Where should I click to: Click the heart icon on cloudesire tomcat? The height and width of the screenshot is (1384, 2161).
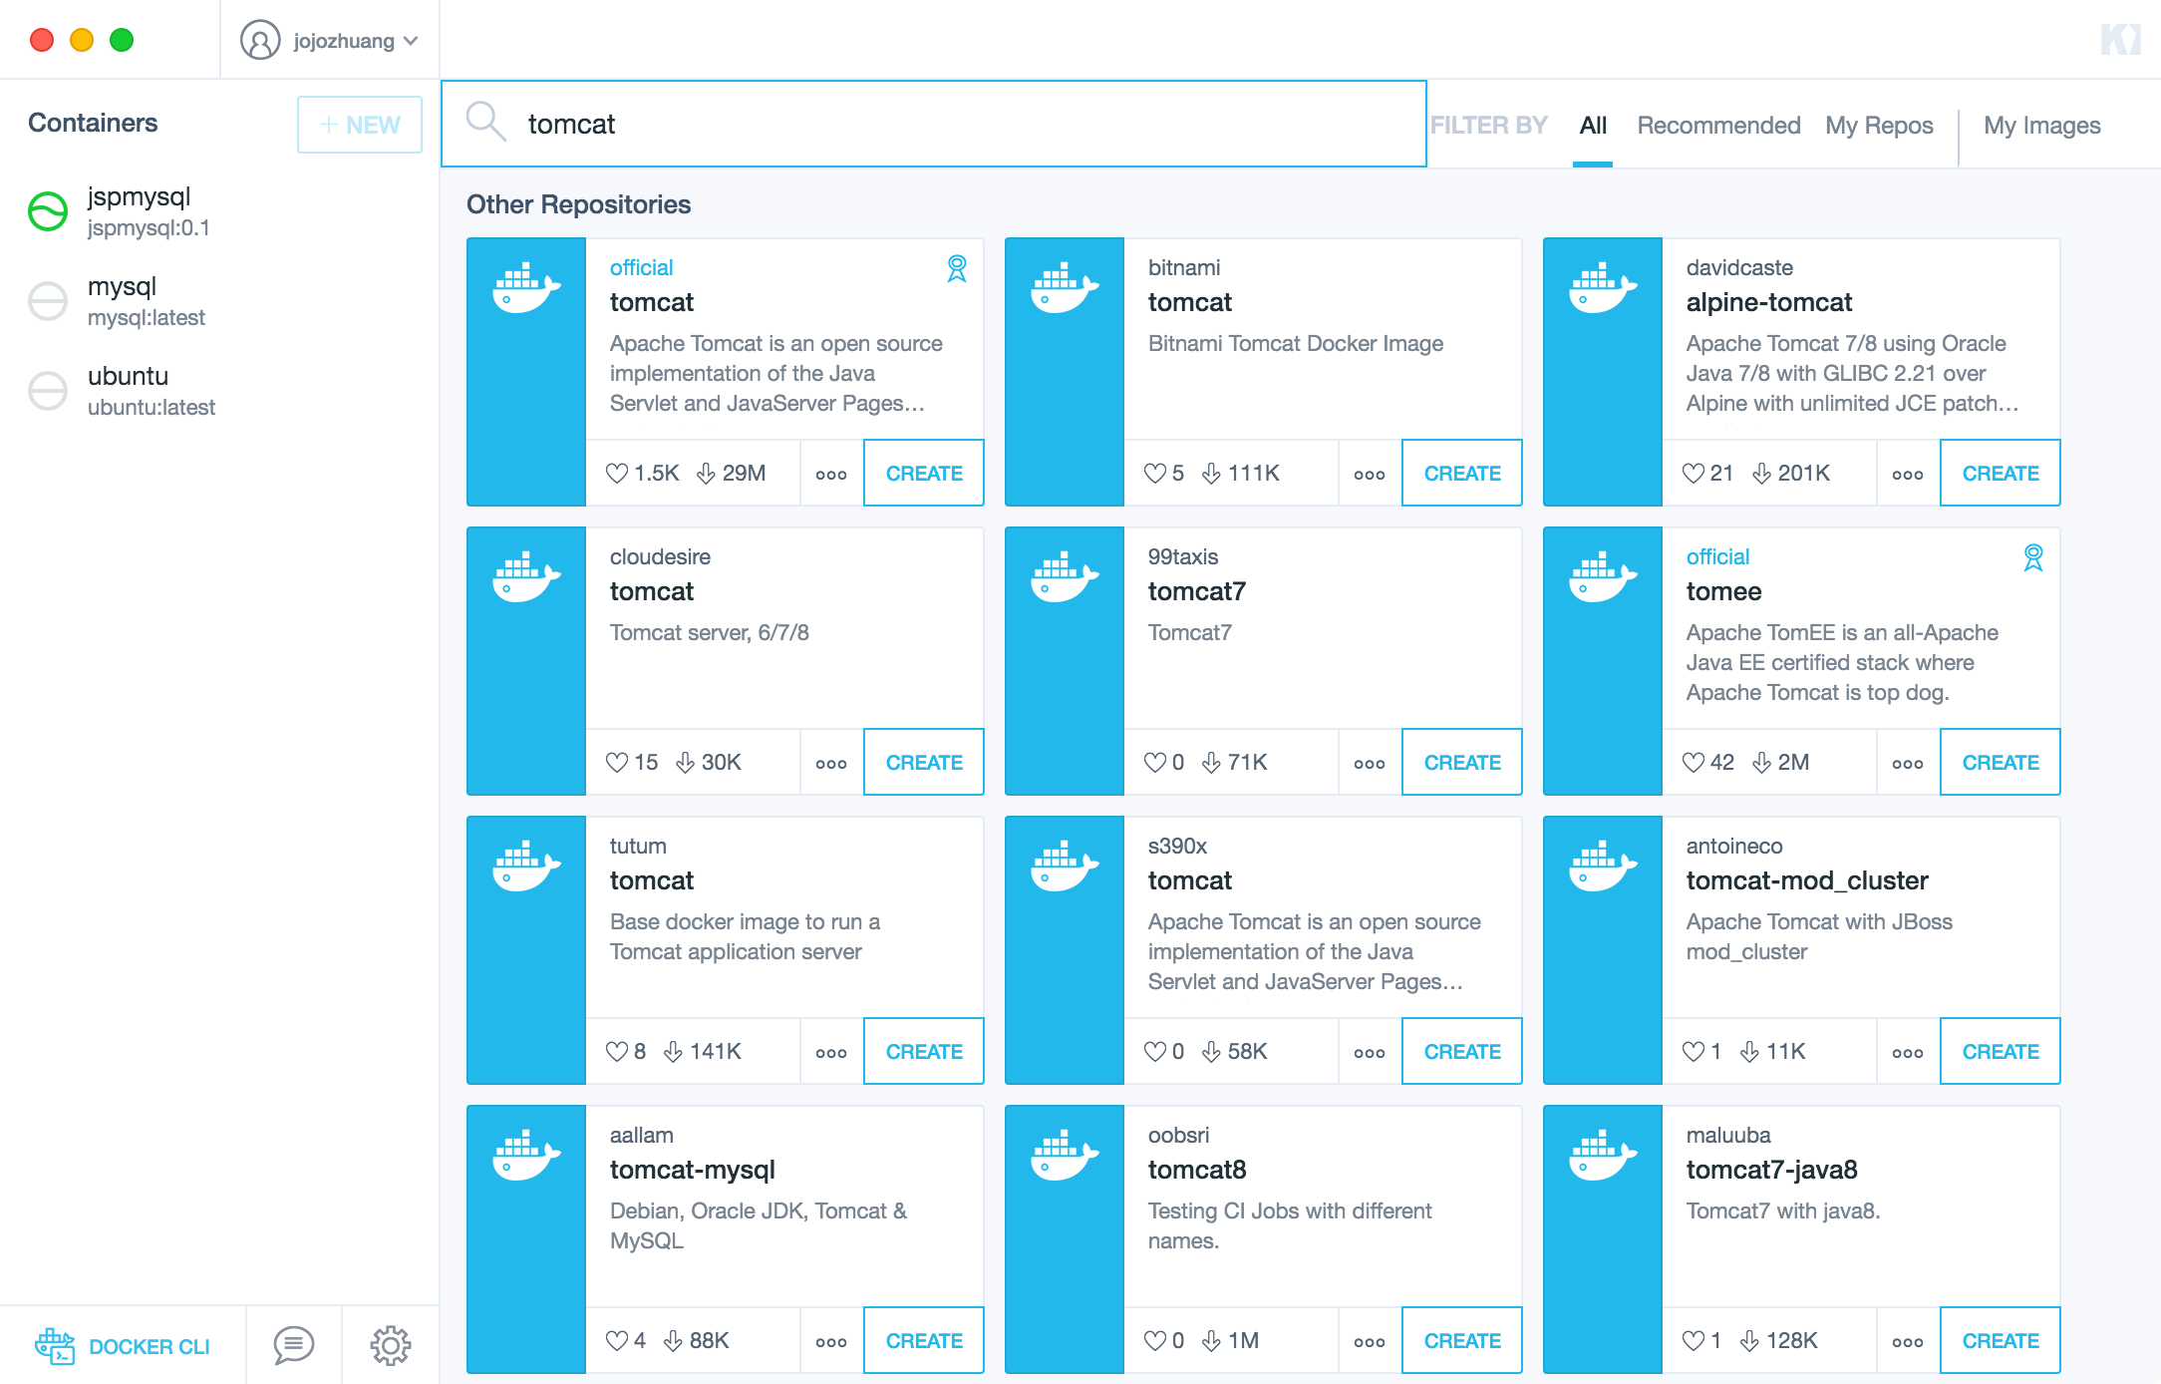(x=617, y=763)
